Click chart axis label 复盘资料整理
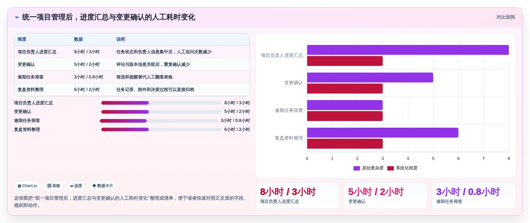Screen dimensions: 530x223 click(289, 138)
